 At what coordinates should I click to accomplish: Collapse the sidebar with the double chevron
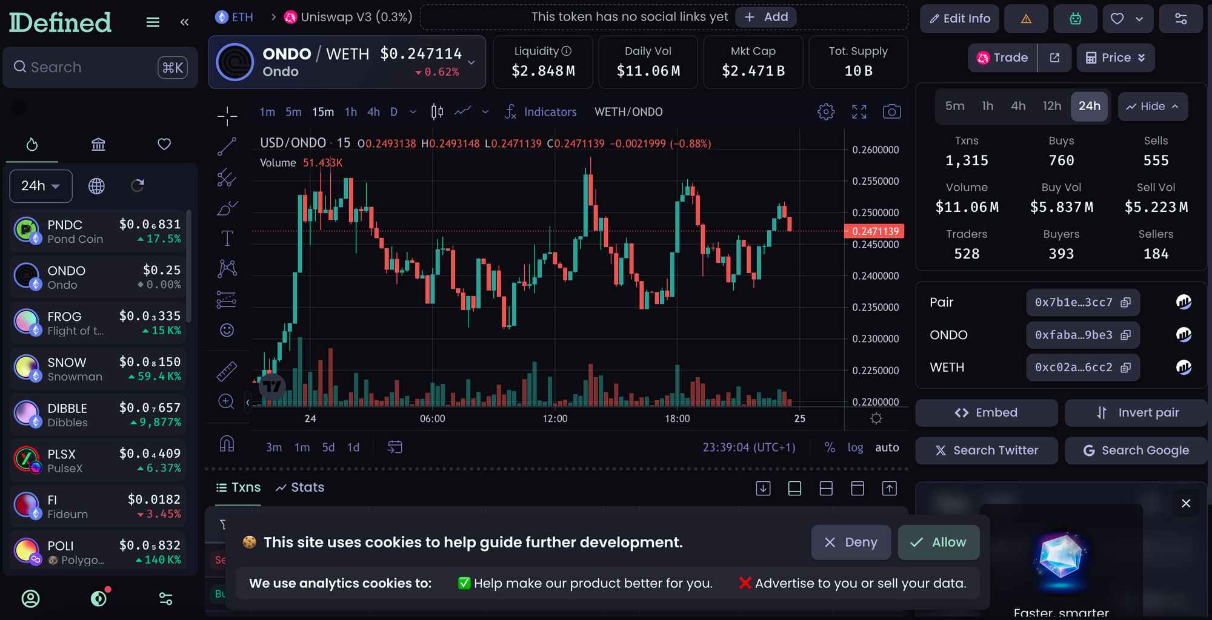[x=185, y=22]
